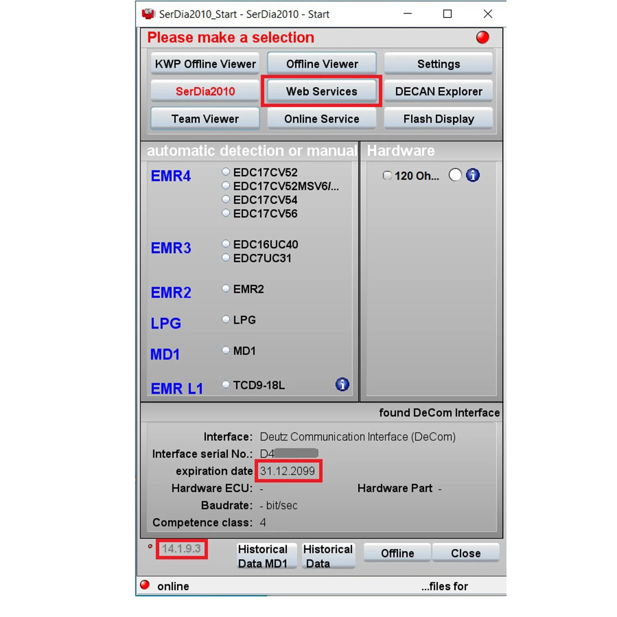This screenshot has width=617, height=617.
Task: Maximize the SerDia2010 Start window
Action: point(448,14)
